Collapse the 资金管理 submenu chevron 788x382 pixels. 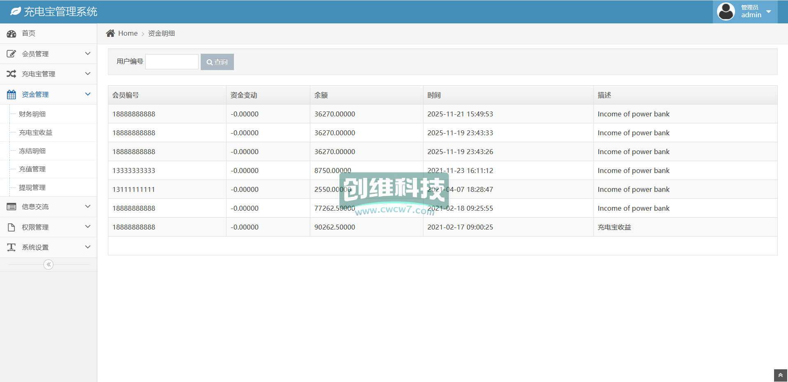(87, 94)
